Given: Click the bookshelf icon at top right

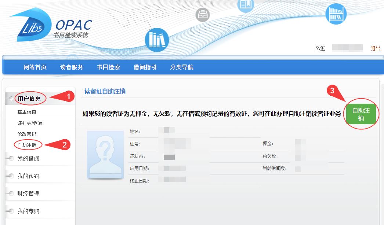Looking at the screenshot, I should [336, 14].
